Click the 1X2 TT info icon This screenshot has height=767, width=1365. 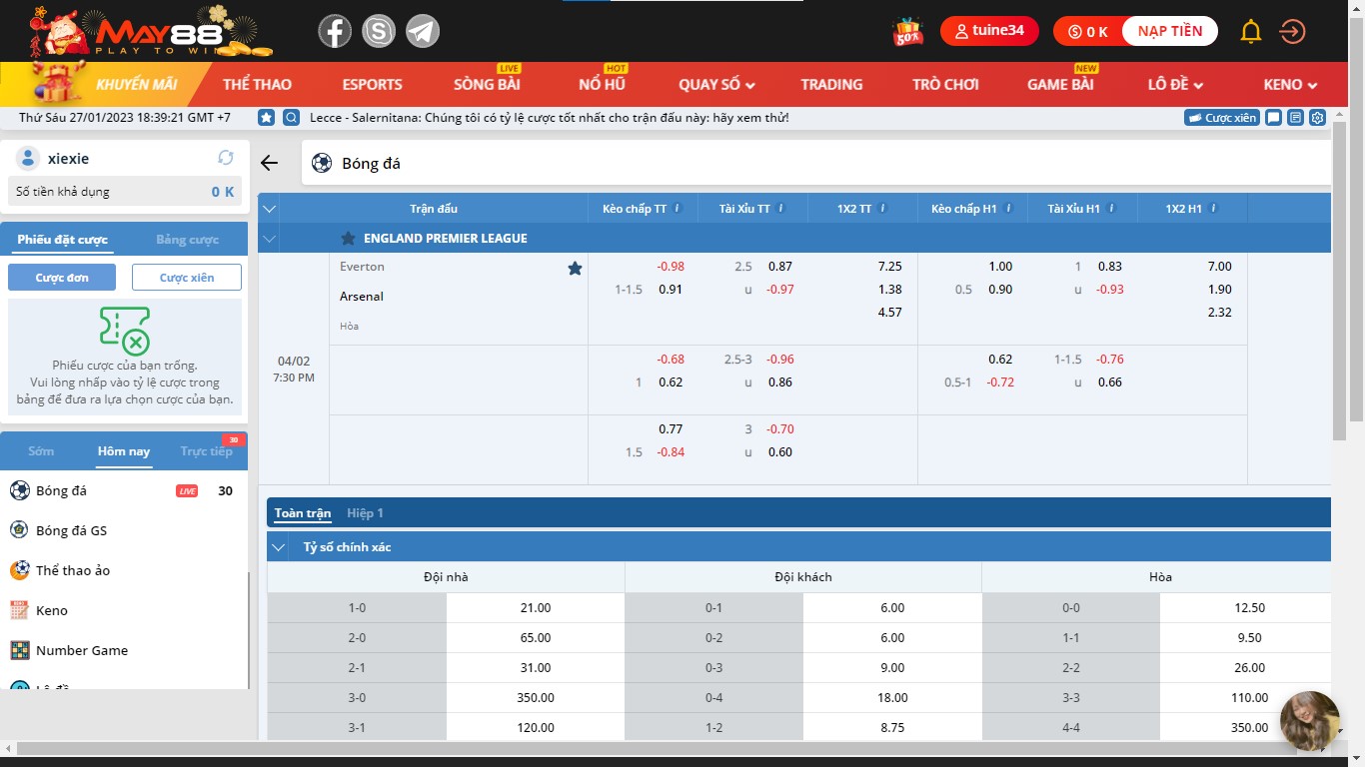[x=882, y=209]
